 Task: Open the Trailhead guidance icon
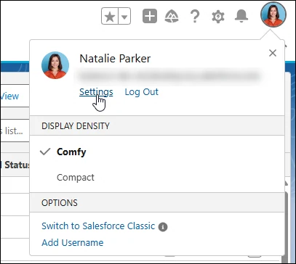pos(172,17)
